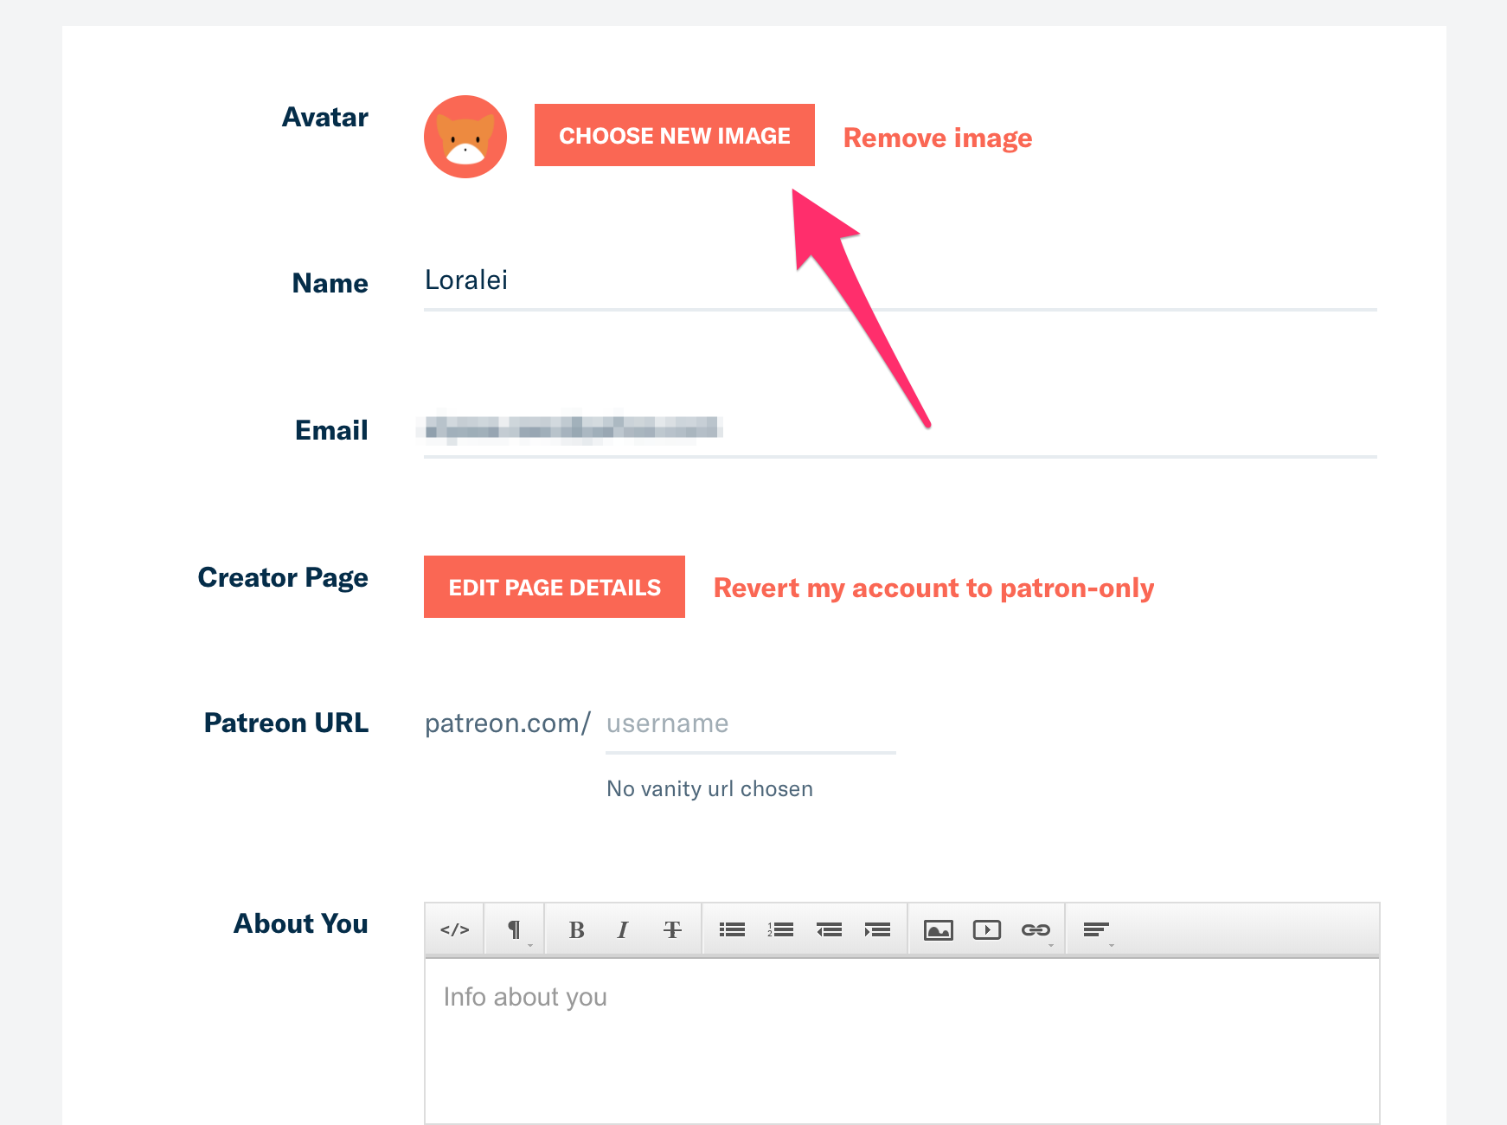The image size is (1507, 1125).
Task: Open paragraph formatting dropdown
Action: (x=515, y=930)
